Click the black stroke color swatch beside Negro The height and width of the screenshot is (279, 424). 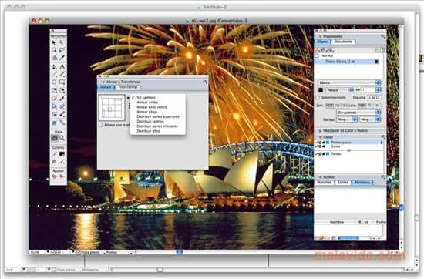click(x=321, y=89)
